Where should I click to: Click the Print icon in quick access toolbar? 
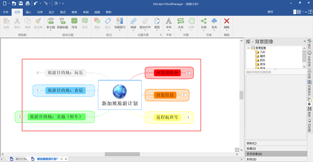pyautogui.click(x=28, y=4)
